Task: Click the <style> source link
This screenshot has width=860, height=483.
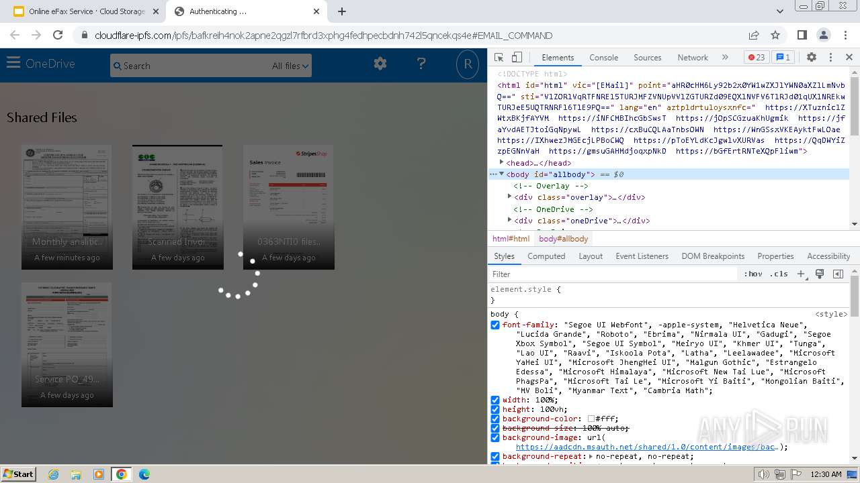Action: pyautogui.click(x=832, y=314)
